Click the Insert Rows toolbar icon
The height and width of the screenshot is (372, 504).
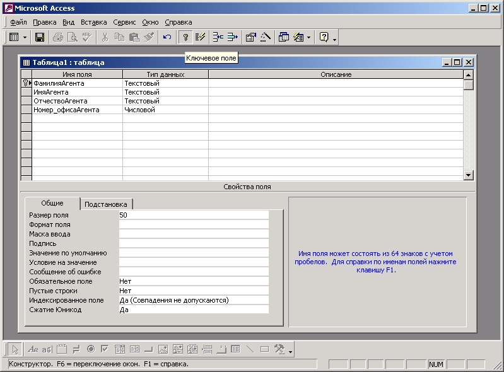pos(218,37)
